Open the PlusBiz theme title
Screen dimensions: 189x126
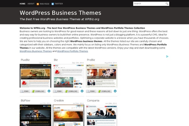tap(25, 60)
